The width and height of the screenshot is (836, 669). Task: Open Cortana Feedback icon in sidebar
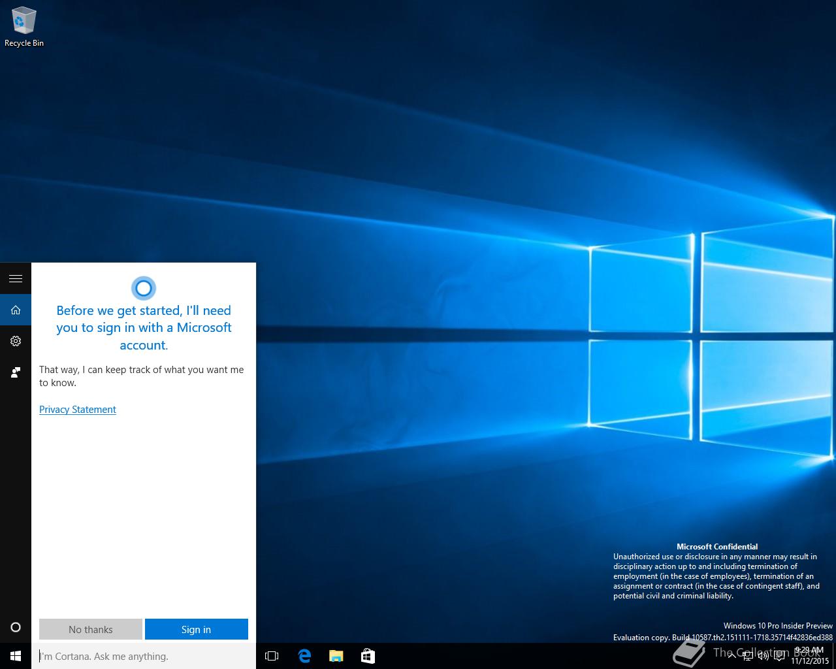pos(16,372)
